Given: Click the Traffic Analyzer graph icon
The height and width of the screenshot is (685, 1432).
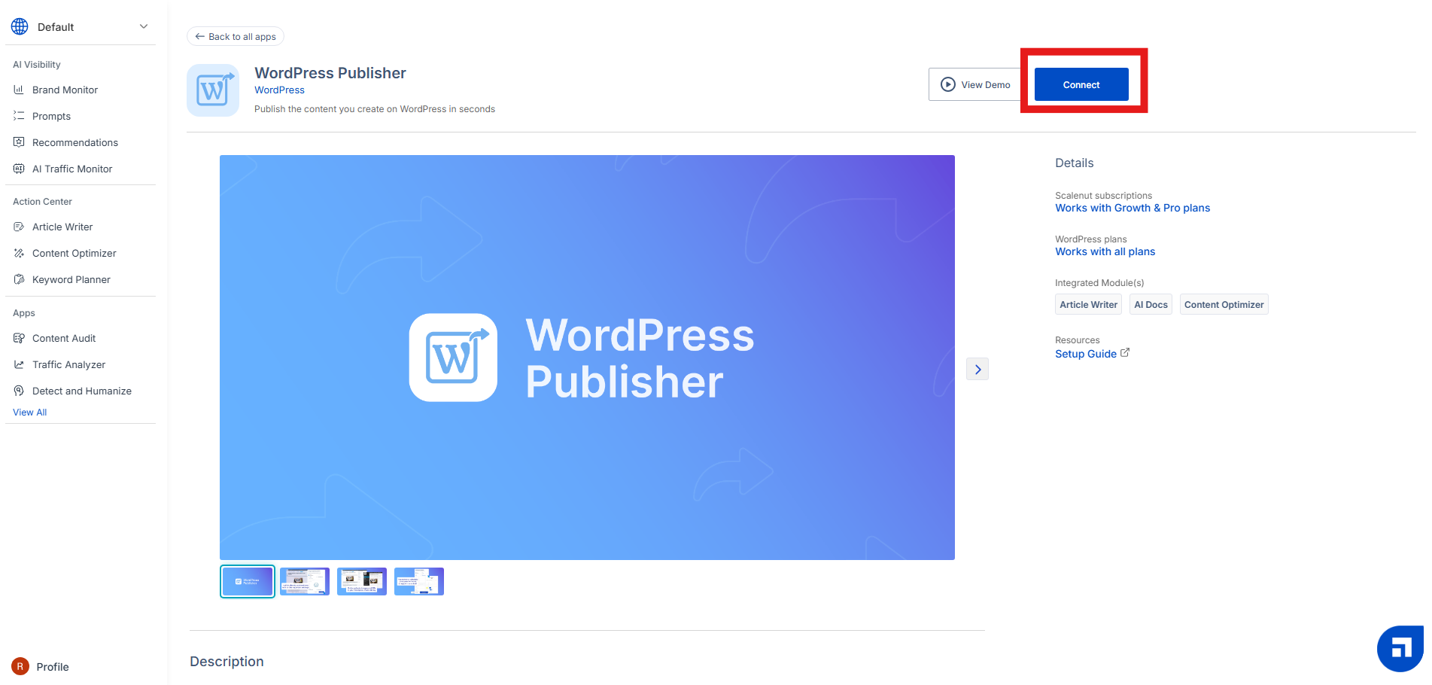Looking at the screenshot, I should (19, 364).
